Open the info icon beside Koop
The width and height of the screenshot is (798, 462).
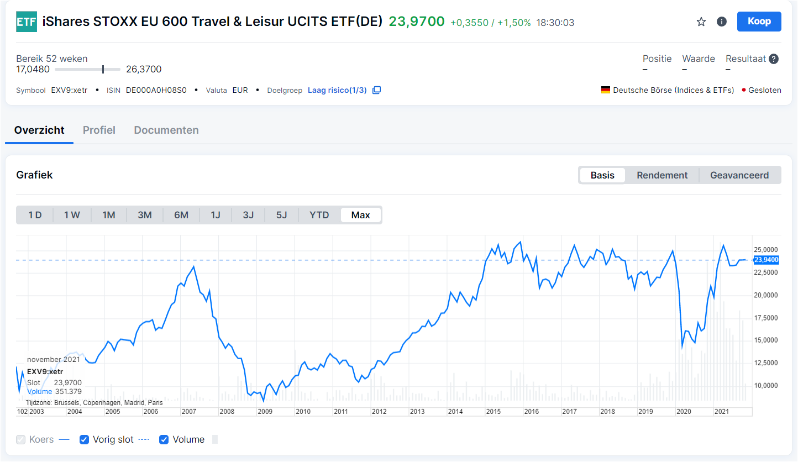[721, 22]
